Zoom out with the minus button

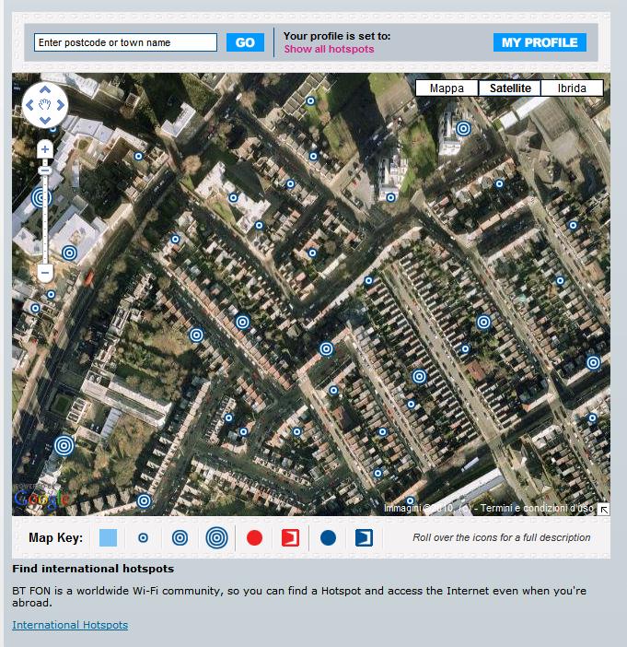pos(45,272)
